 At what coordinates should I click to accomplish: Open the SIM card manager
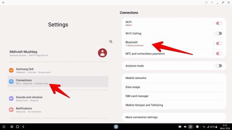(x=174, y=96)
